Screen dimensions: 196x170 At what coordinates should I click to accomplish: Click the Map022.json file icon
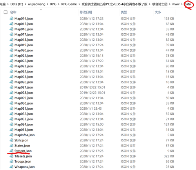(x=11, y=61)
